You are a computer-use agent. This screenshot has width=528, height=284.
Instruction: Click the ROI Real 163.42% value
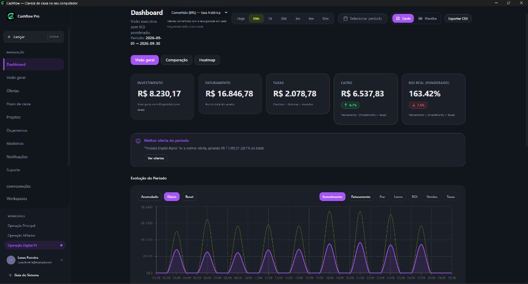pyautogui.click(x=425, y=94)
